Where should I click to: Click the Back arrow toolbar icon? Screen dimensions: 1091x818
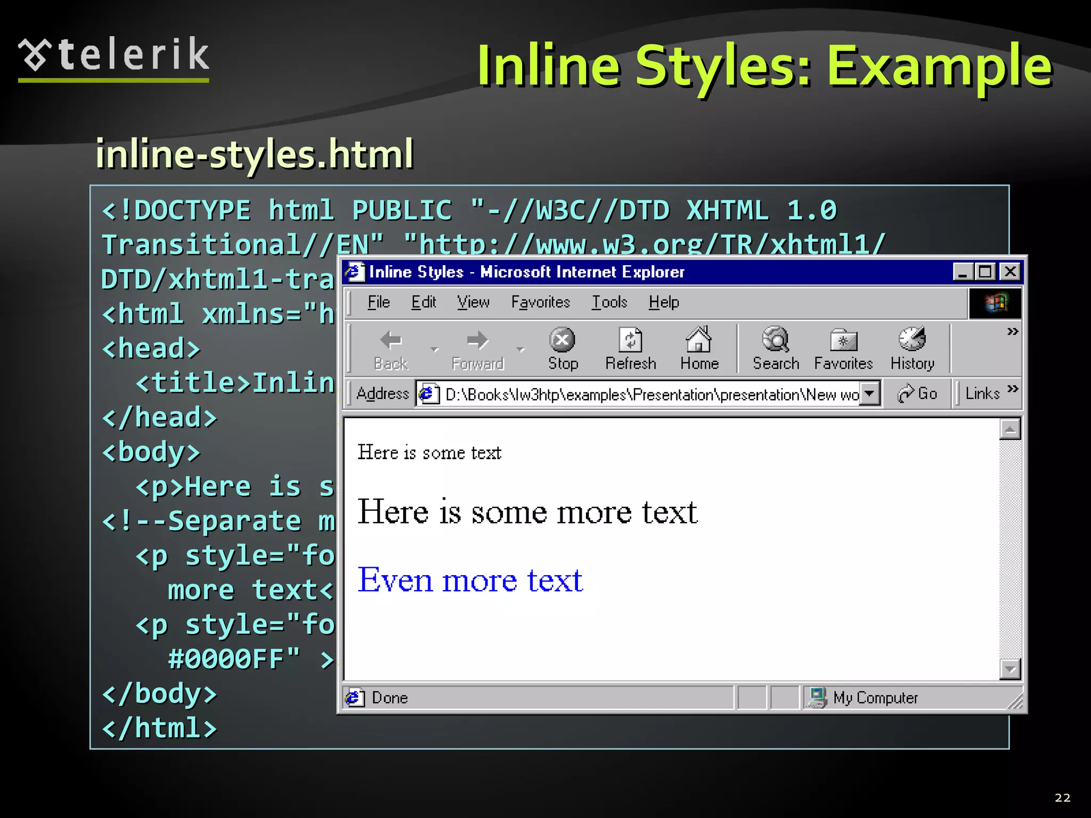(x=391, y=340)
